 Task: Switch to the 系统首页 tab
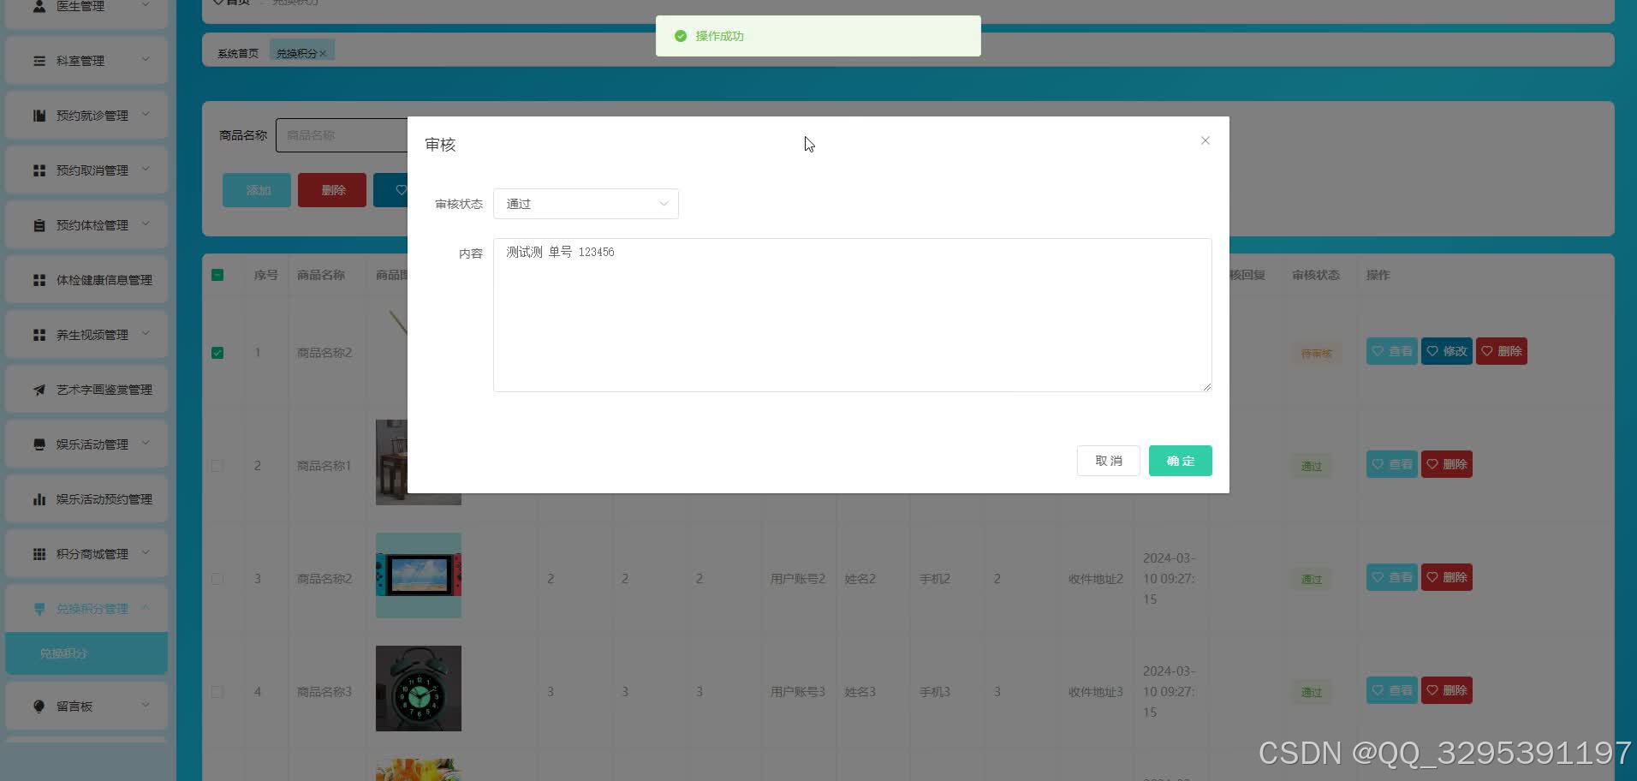pos(238,54)
